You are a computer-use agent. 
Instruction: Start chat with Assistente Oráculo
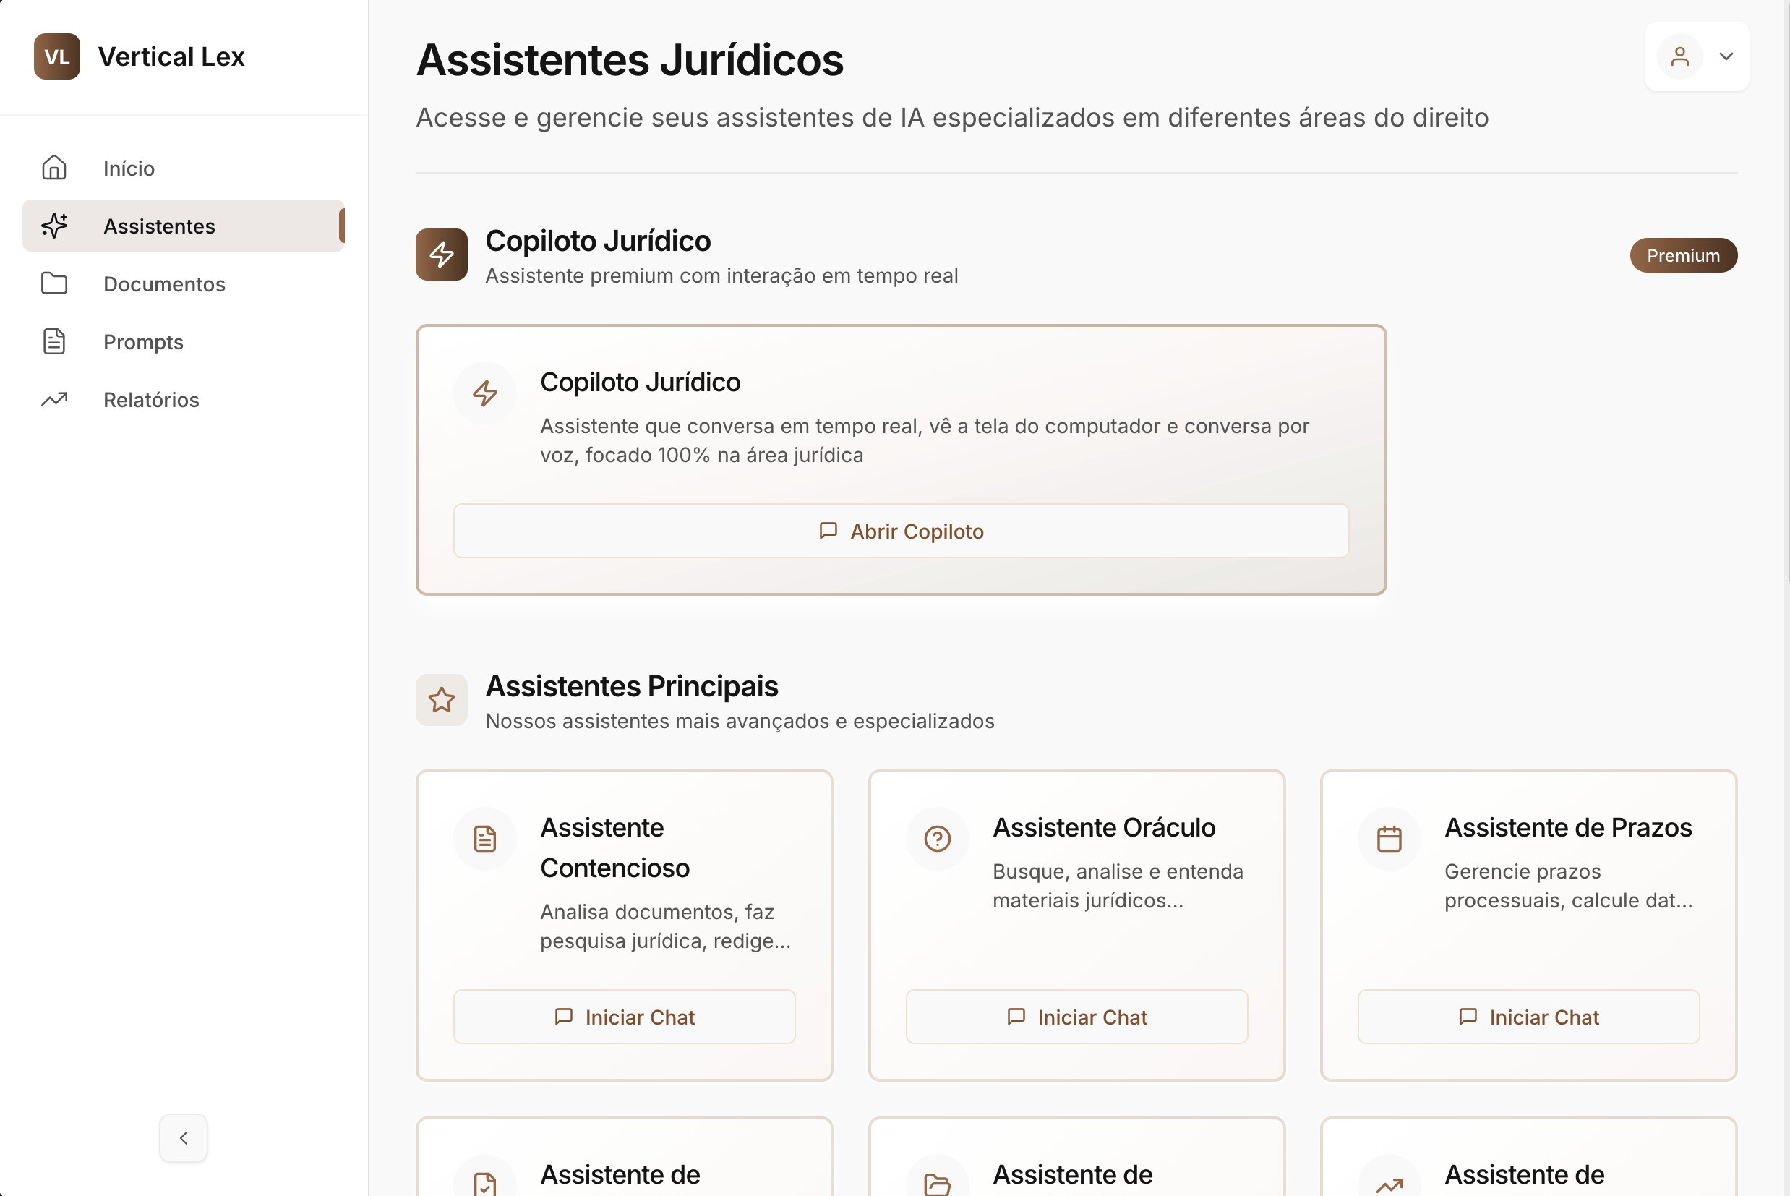1077,1017
